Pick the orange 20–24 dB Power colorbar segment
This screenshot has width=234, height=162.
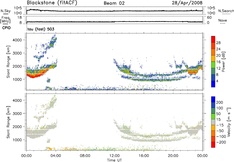point(213,52)
